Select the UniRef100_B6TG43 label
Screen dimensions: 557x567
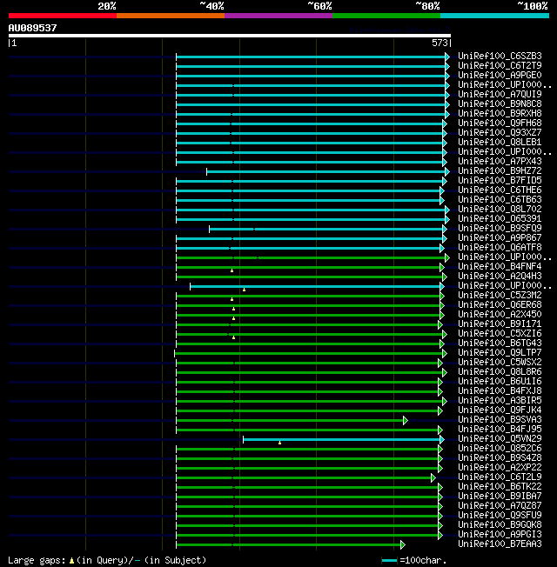(500, 344)
